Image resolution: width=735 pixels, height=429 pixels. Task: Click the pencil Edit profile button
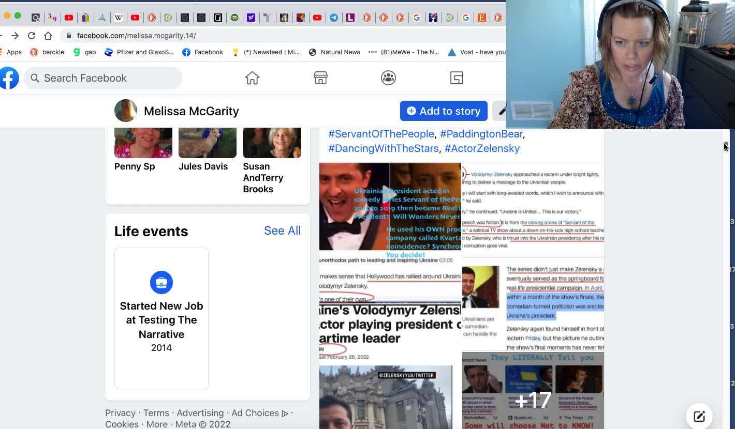pos(500,111)
